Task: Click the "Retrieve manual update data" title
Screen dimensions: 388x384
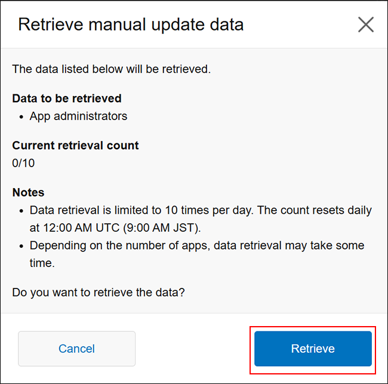Action: 131,24
